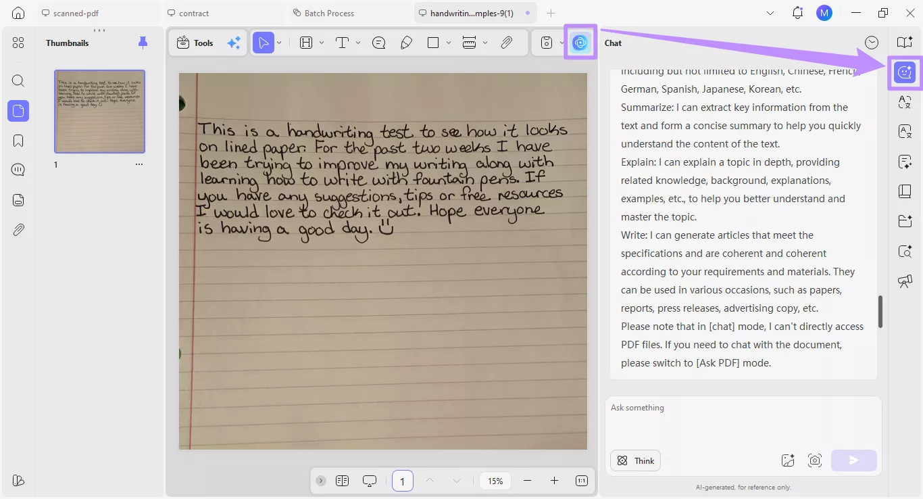This screenshot has height=499, width=923.
Task: Open chat history clock icon
Action: click(872, 43)
